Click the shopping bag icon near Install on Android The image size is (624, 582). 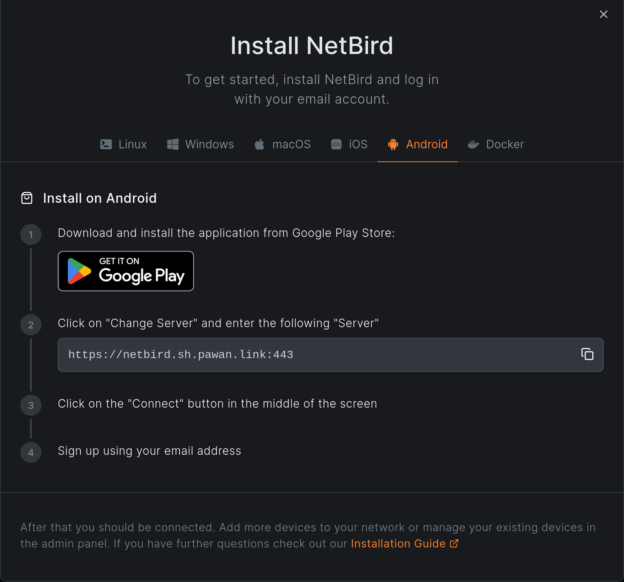(26, 198)
